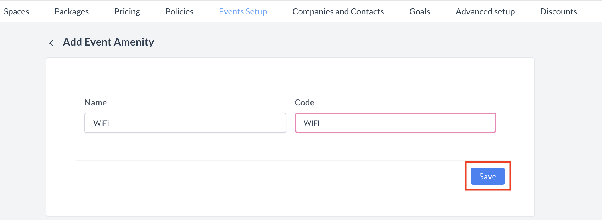Open Companies and Contacts
Screen dimensions: 602x220
(x=338, y=11)
